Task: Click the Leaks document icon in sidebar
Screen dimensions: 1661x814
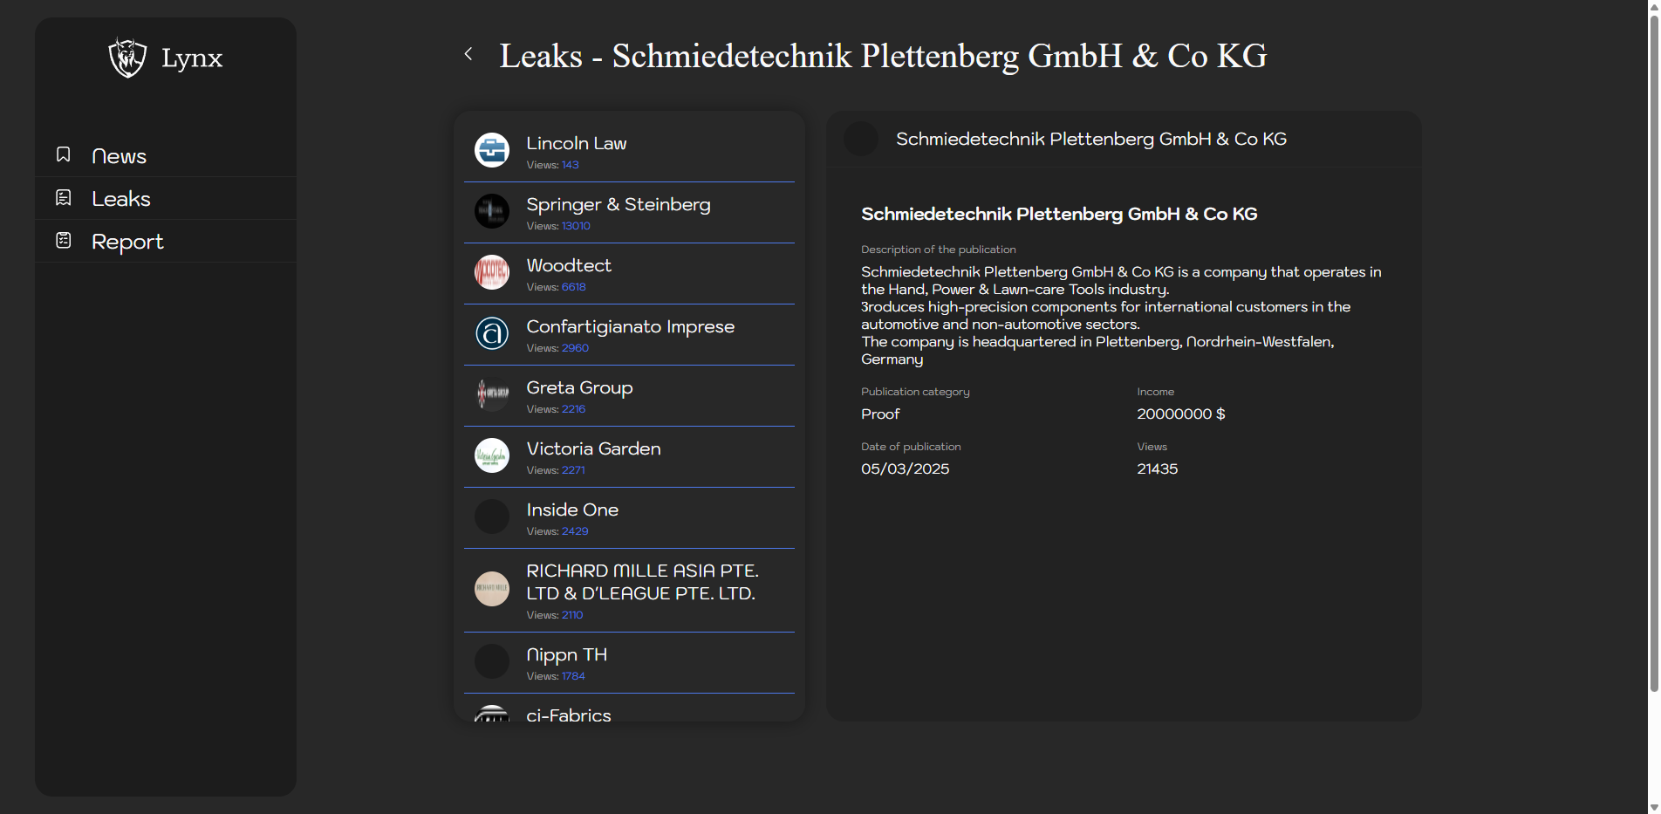Action: [64, 198]
